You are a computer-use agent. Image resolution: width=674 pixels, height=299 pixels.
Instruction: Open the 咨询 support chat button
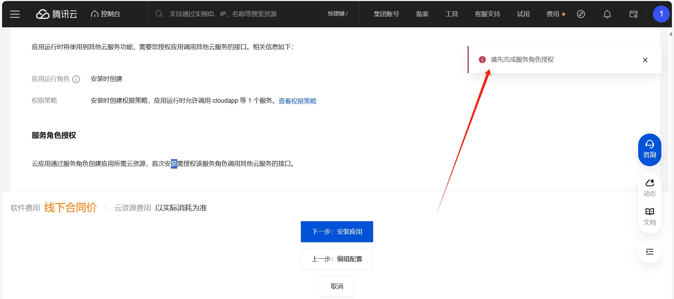click(x=649, y=150)
